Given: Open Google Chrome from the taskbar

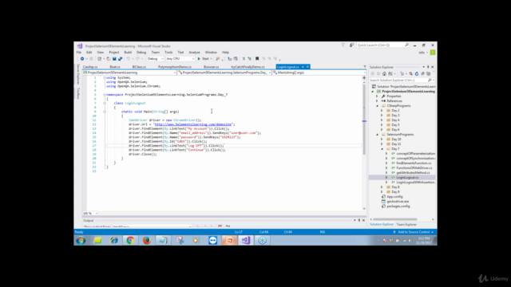Looking at the screenshot, I should pos(130,240).
